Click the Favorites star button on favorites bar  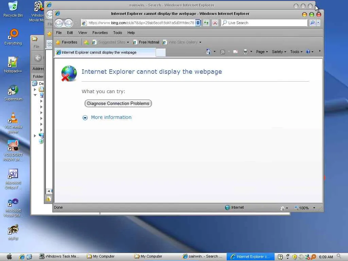pos(67,42)
